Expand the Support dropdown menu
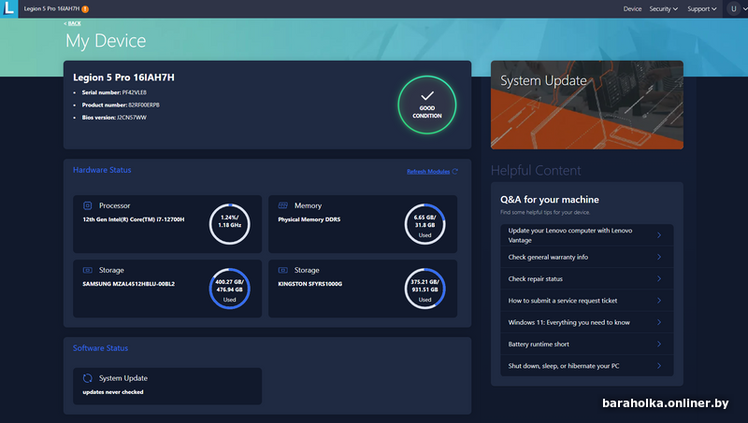The height and width of the screenshot is (423, 748). click(702, 9)
